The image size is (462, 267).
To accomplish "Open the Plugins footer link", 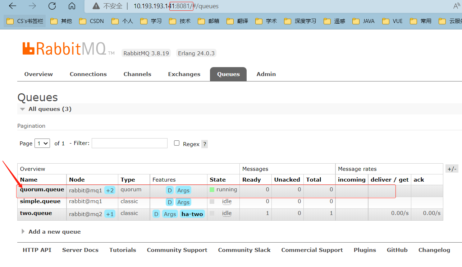I will point(365,250).
